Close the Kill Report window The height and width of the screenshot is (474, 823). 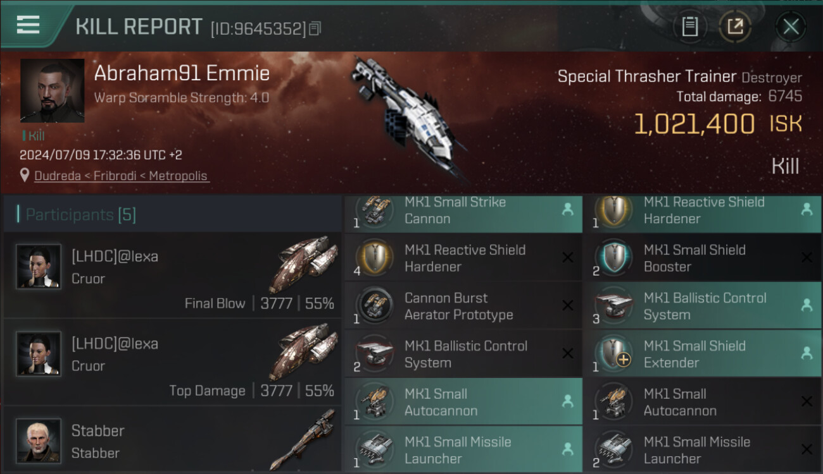[x=791, y=27]
